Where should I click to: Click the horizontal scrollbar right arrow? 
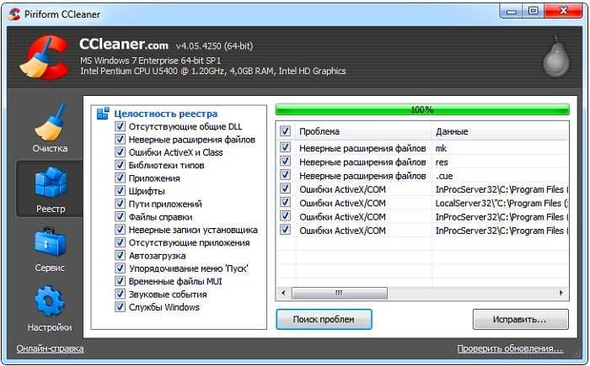561,293
